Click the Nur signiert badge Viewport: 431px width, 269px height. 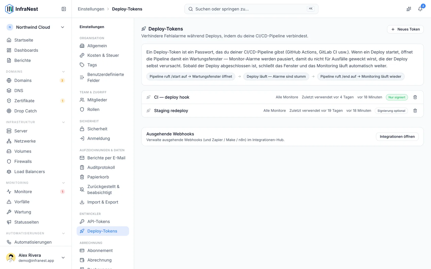pyautogui.click(x=397, y=97)
